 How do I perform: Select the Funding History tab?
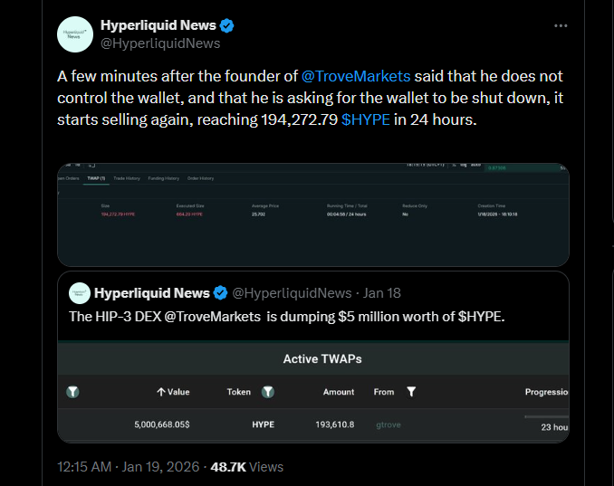[164, 178]
